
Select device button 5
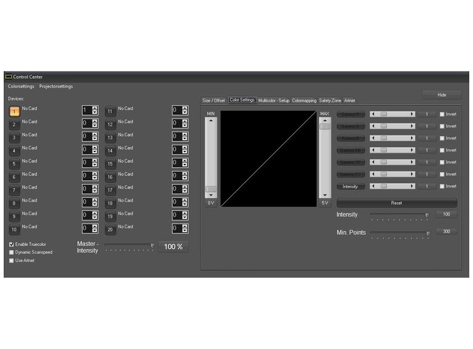coord(14,164)
